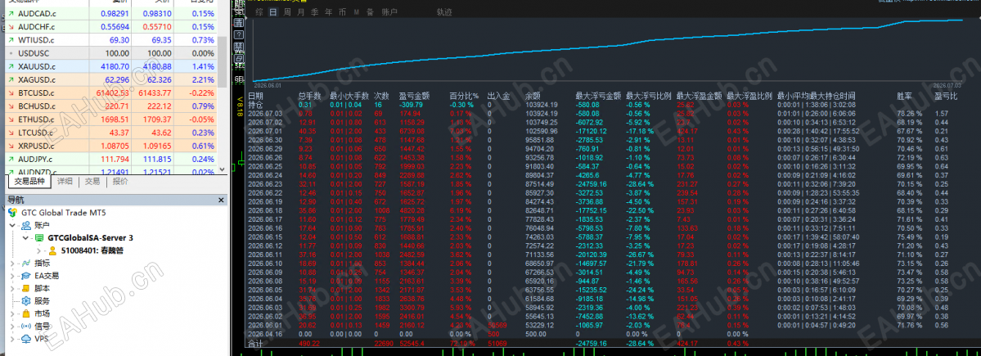Click the orange user icon for account 51008401
The height and width of the screenshot is (356, 981).
click(x=53, y=251)
